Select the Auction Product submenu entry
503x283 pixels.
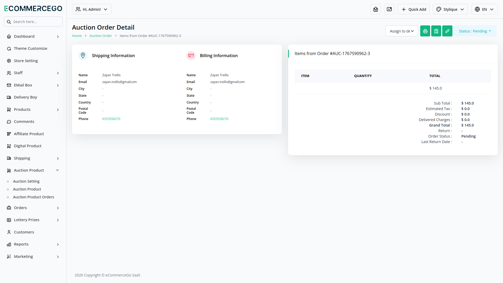pos(27,189)
